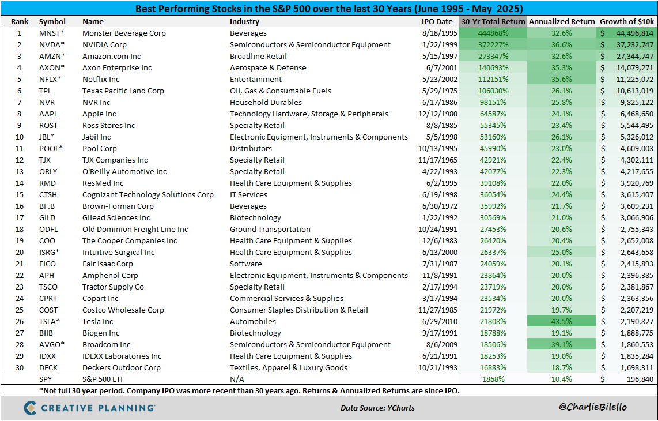Click the Rank column header
This screenshot has width=658, height=421.
tap(20, 21)
